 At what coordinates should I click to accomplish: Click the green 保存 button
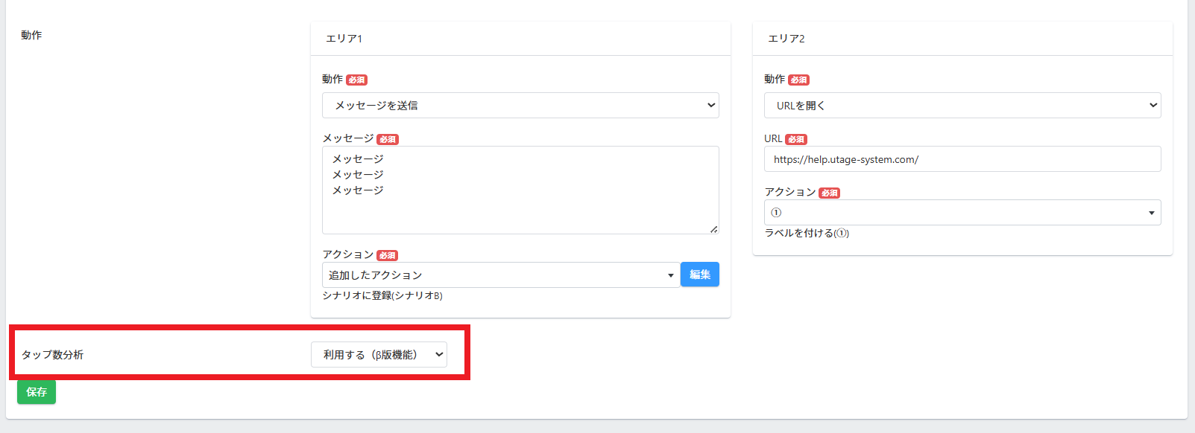tap(37, 391)
